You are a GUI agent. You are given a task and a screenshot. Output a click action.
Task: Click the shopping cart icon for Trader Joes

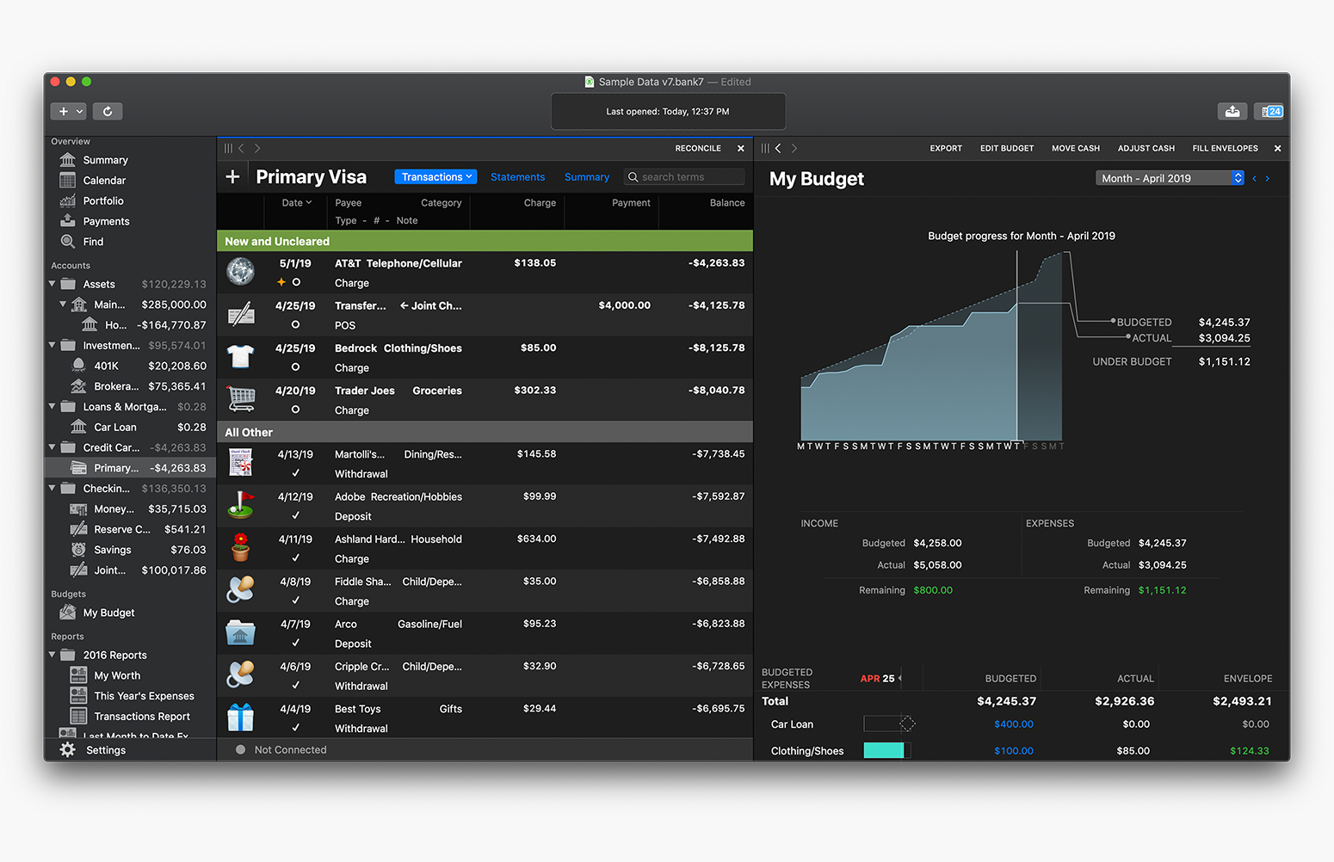[x=241, y=398]
